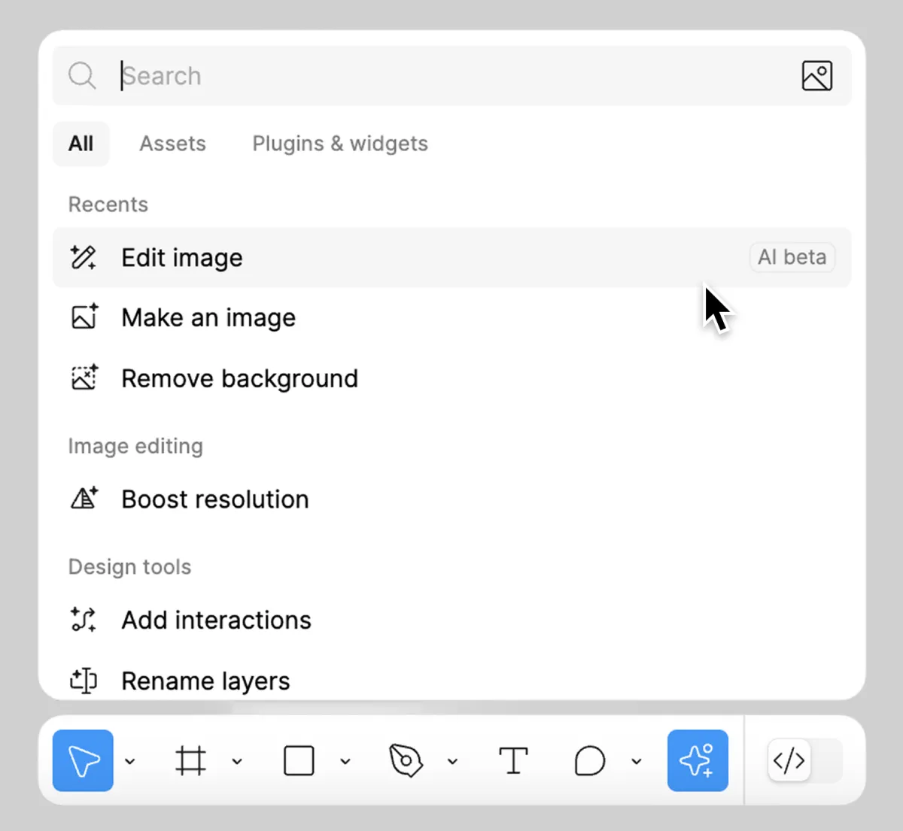
Task: Select the Frame tool
Action: click(190, 760)
